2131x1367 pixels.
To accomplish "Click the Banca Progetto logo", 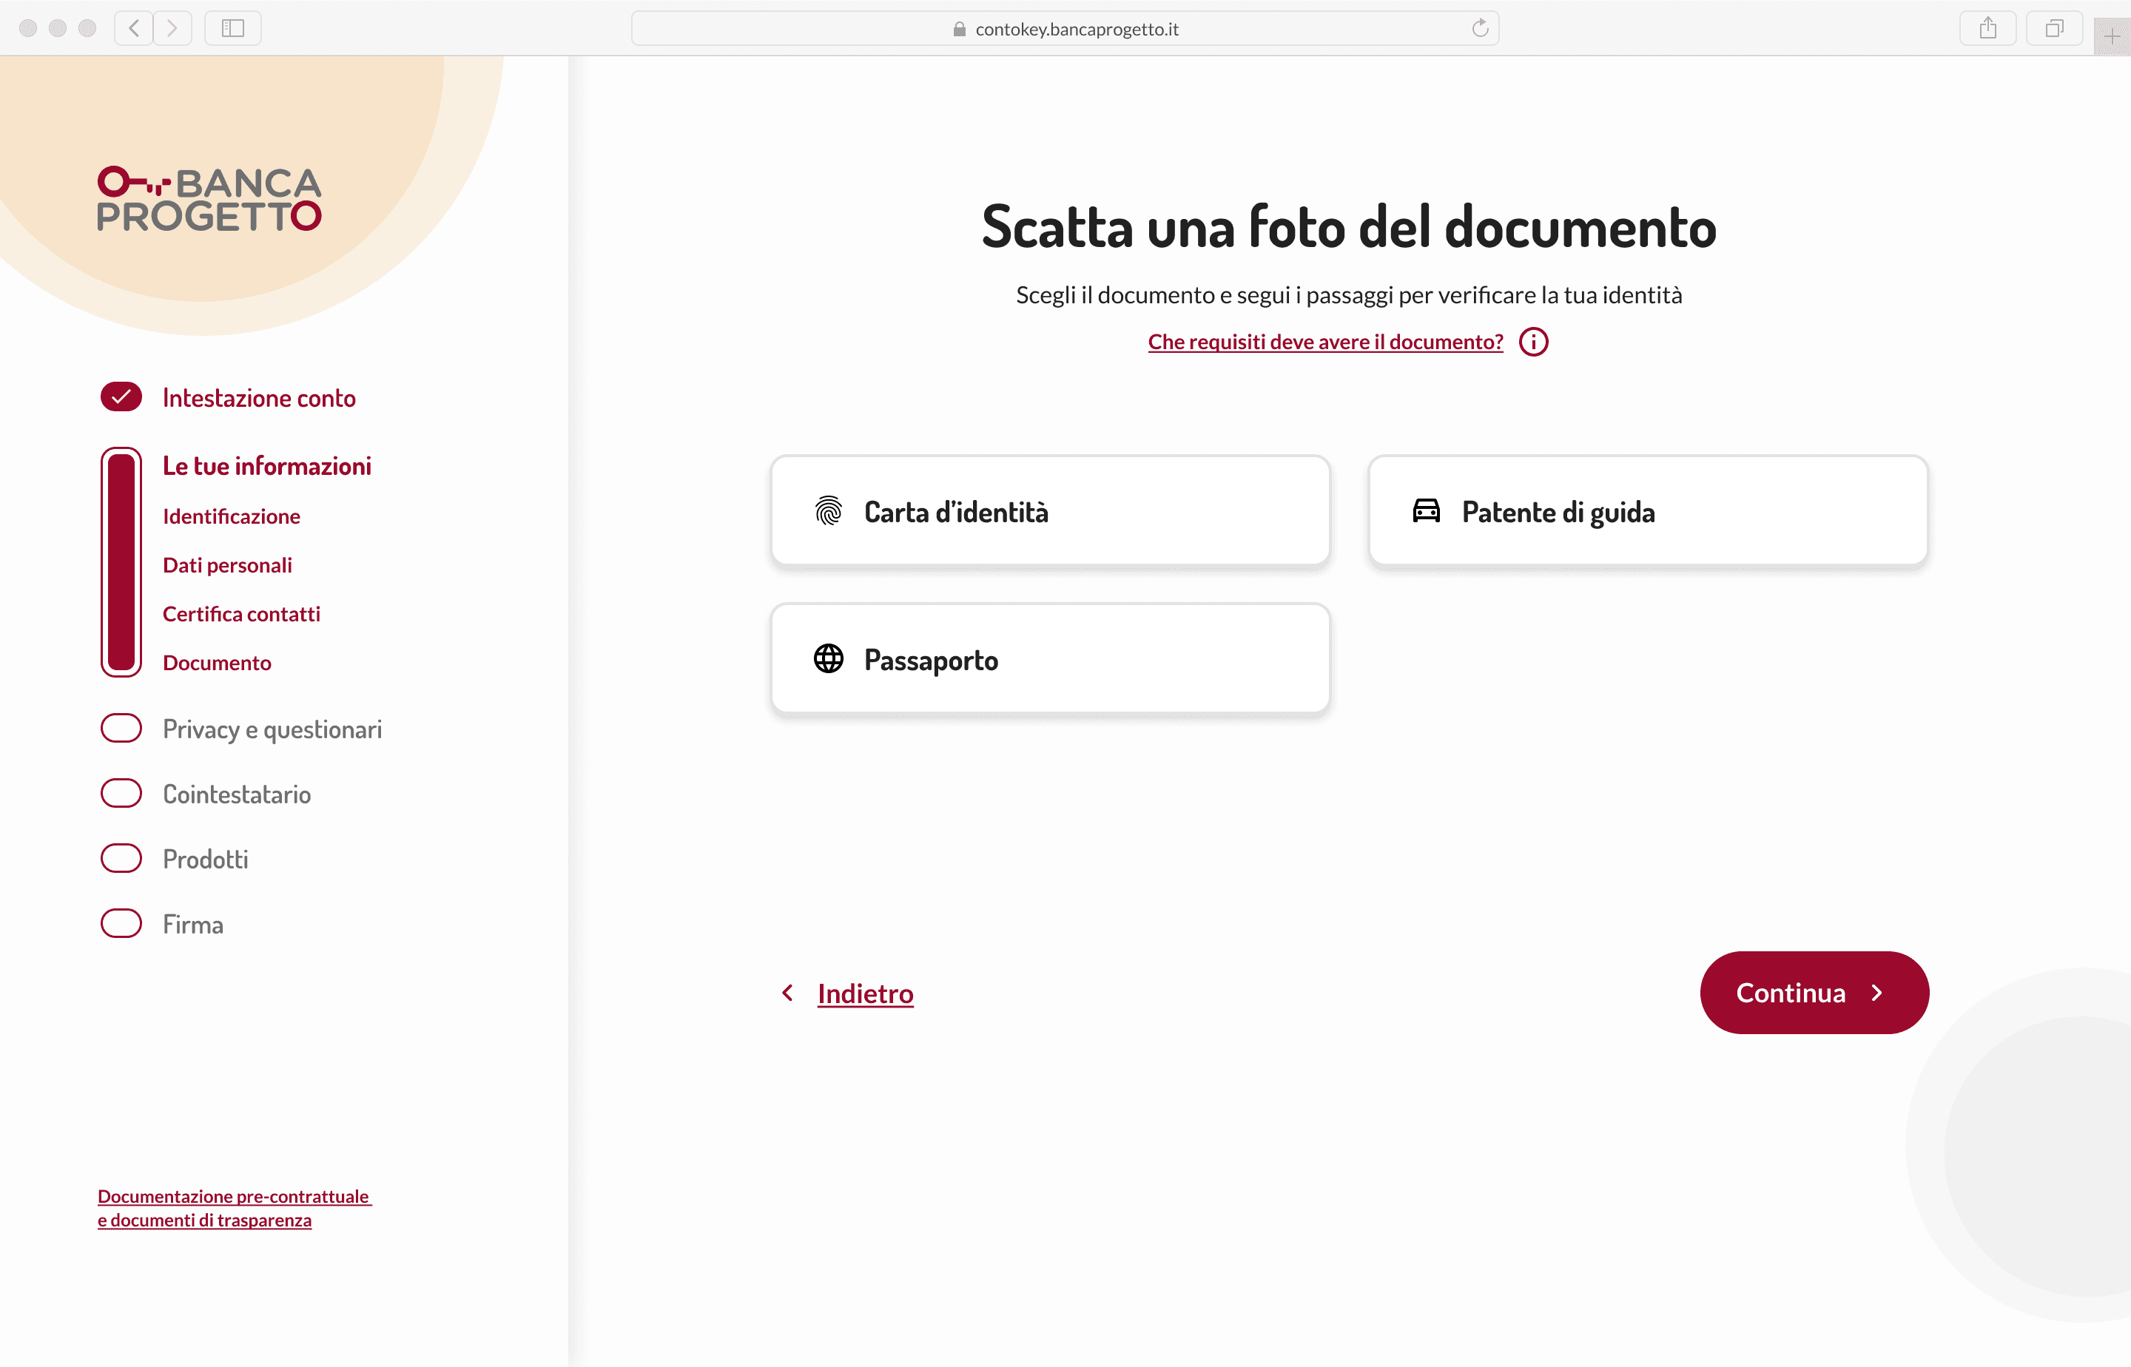I will point(209,199).
